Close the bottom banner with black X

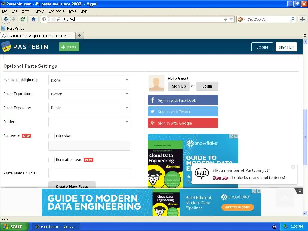pyautogui.click(x=300, y=190)
